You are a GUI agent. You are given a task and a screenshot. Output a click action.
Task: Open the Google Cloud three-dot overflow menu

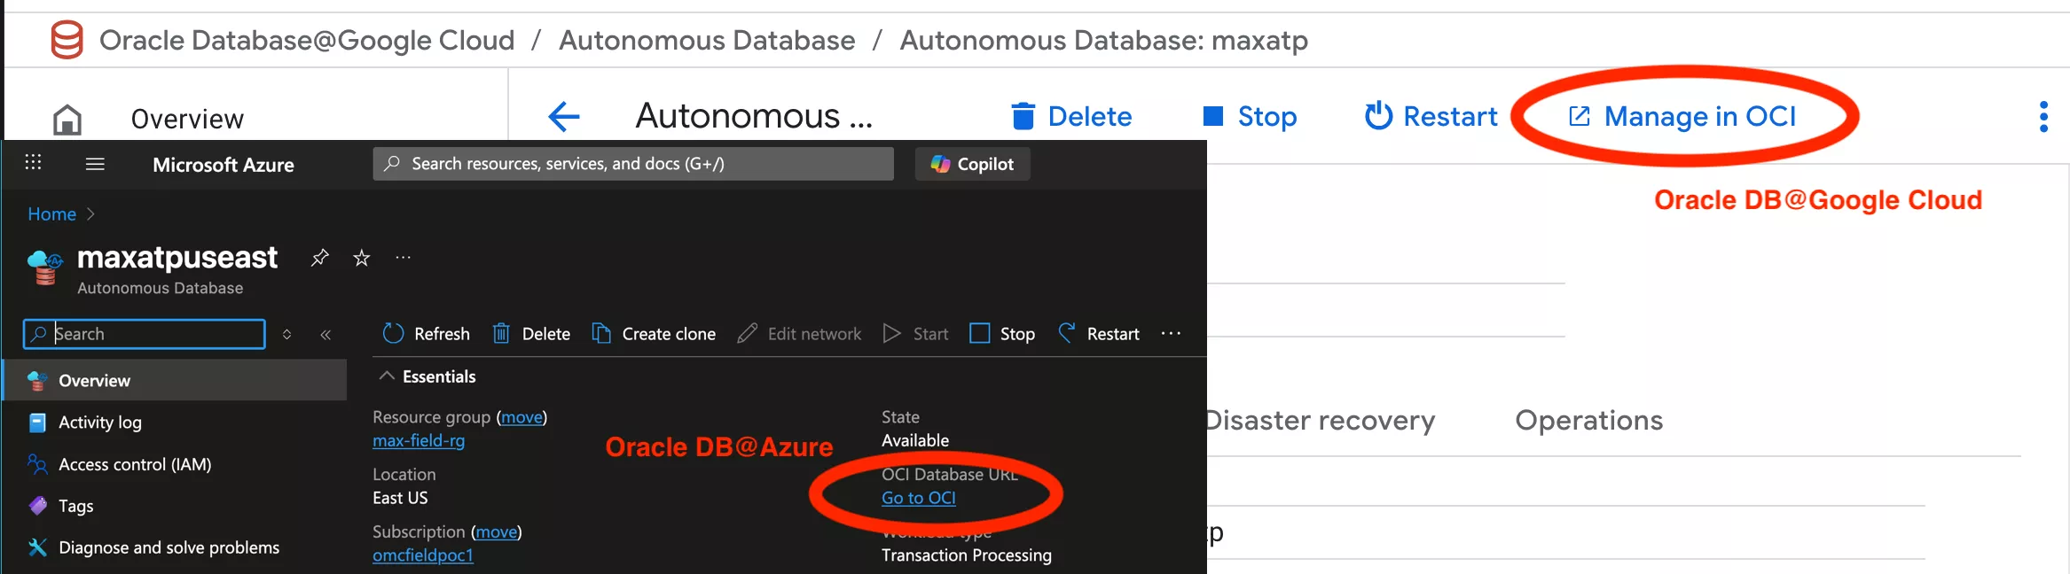[2043, 116]
